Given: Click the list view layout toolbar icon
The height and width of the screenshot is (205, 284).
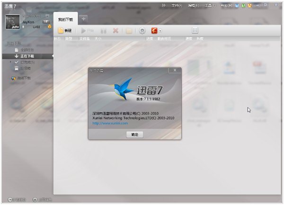Looking at the screenshot, I should coord(195,30).
